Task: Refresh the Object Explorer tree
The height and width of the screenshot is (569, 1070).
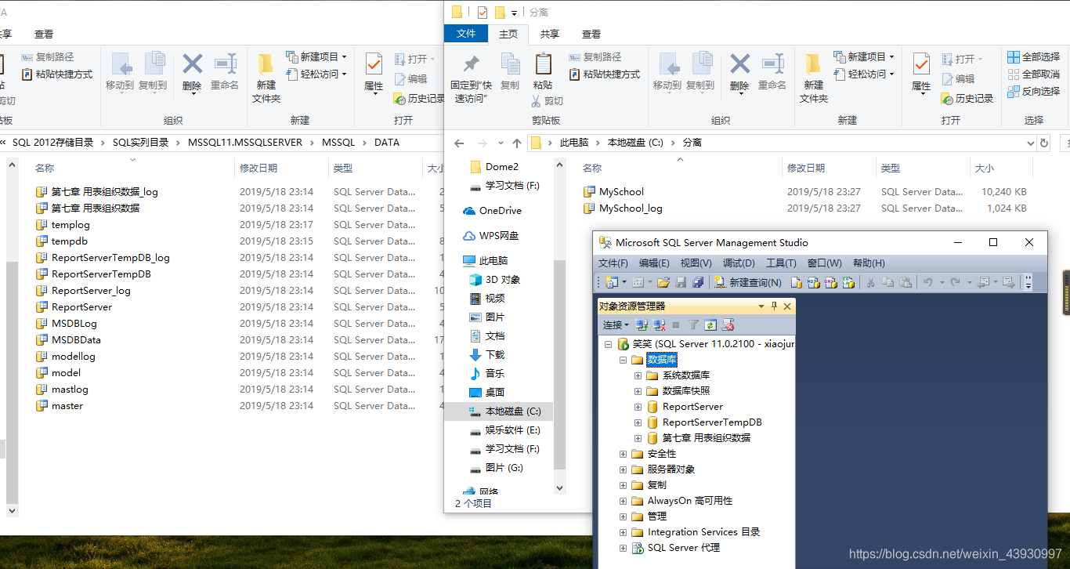Action: pos(710,325)
